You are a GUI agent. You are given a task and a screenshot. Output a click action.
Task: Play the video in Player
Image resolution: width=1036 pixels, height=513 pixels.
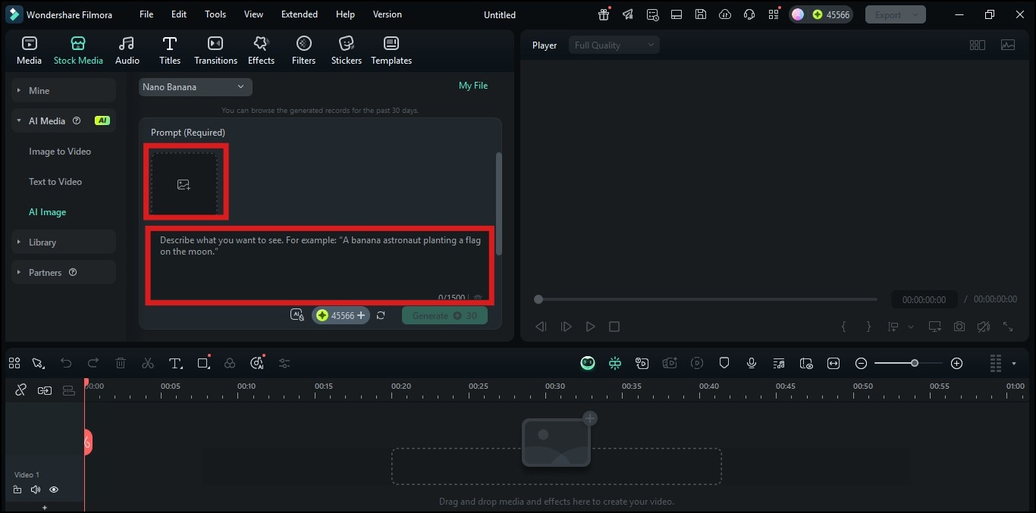pyautogui.click(x=590, y=327)
